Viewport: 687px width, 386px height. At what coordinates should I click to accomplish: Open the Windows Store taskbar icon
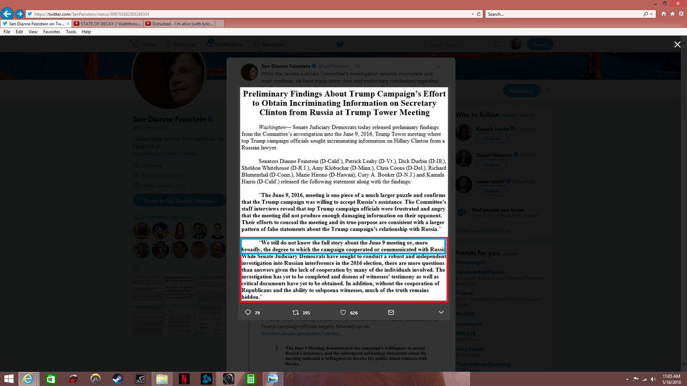tap(50, 379)
